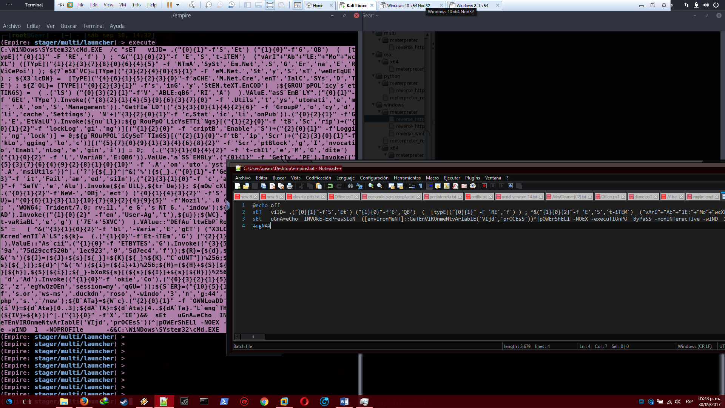The width and height of the screenshot is (725, 408).
Task: Zoom in with the magnifier toolbar icon
Action: pyautogui.click(x=370, y=186)
